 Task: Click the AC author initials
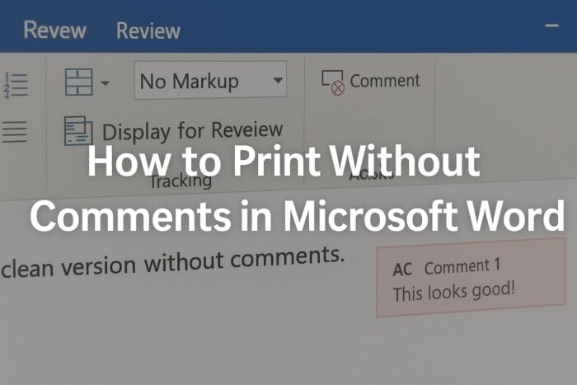[402, 270]
